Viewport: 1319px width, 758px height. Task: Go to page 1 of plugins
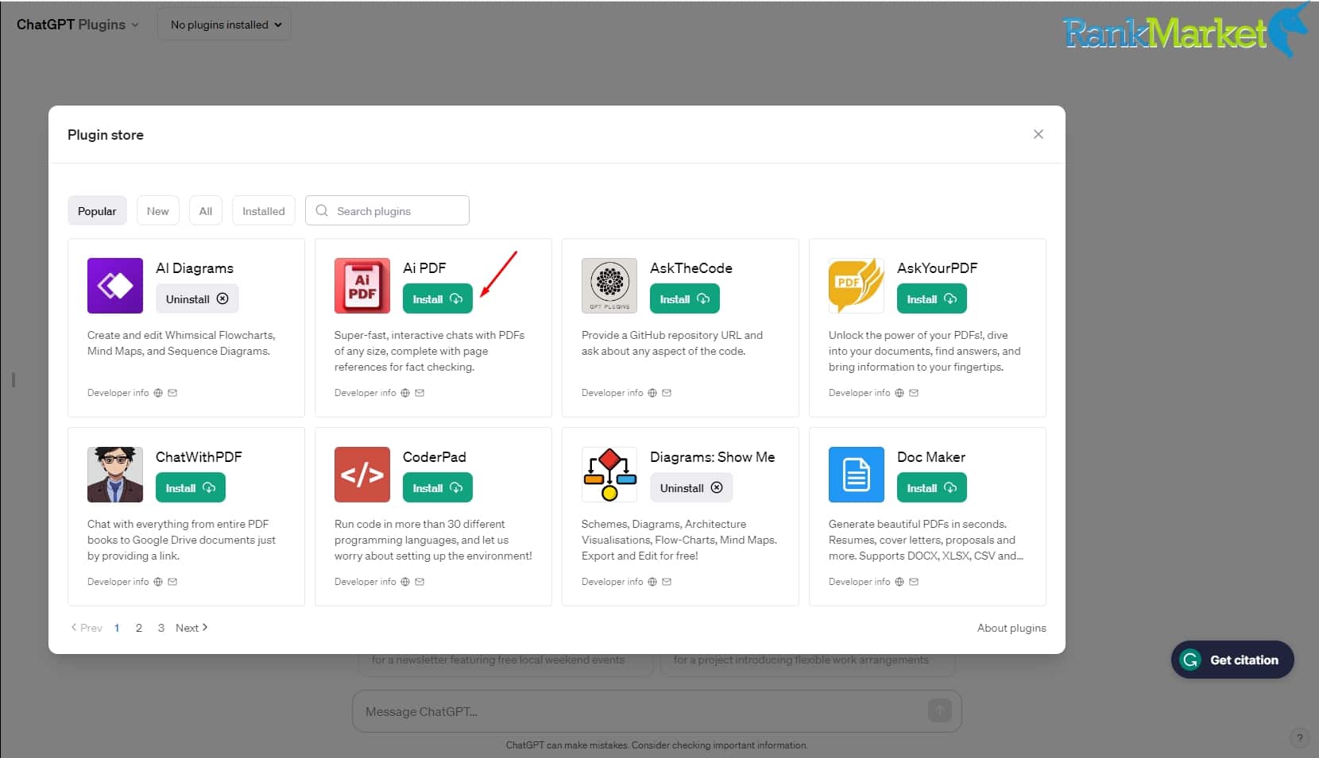pyautogui.click(x=117, y=628)
